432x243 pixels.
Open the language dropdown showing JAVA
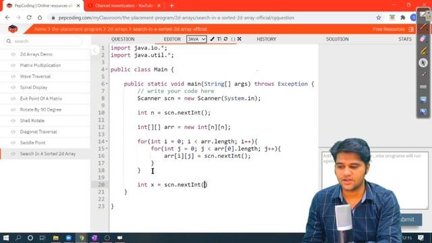(196, 39)
